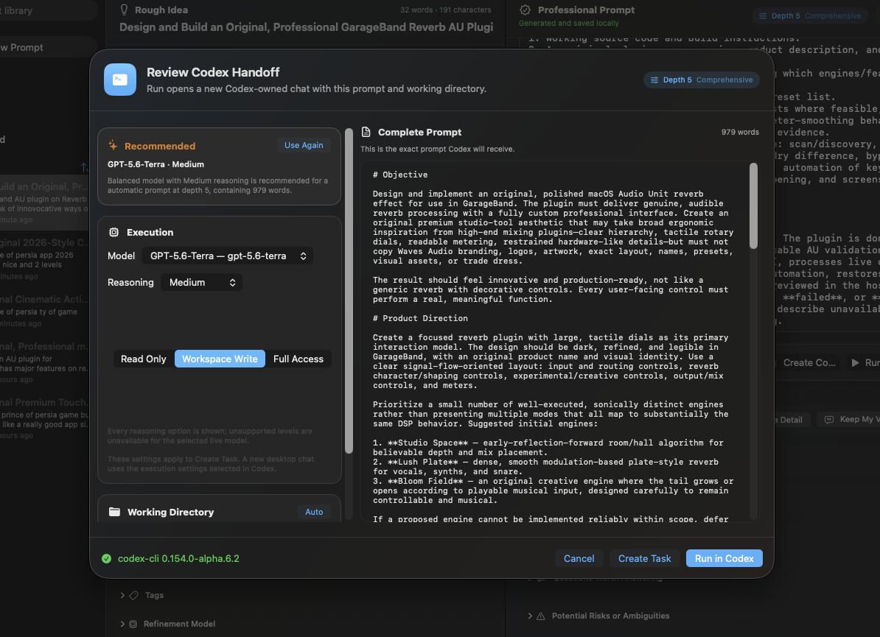This screenshot has height=637, width=880.
Task: Expand Potential Risks or Ambiguities section
Action: [x=530, y=616]
